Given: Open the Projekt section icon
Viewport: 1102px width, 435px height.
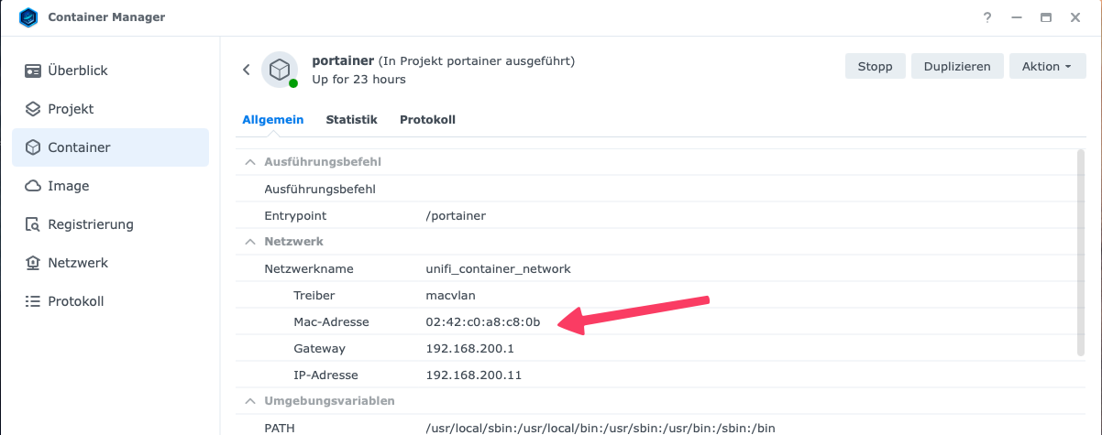Looking at the screenshot, I should coord(33,109).
